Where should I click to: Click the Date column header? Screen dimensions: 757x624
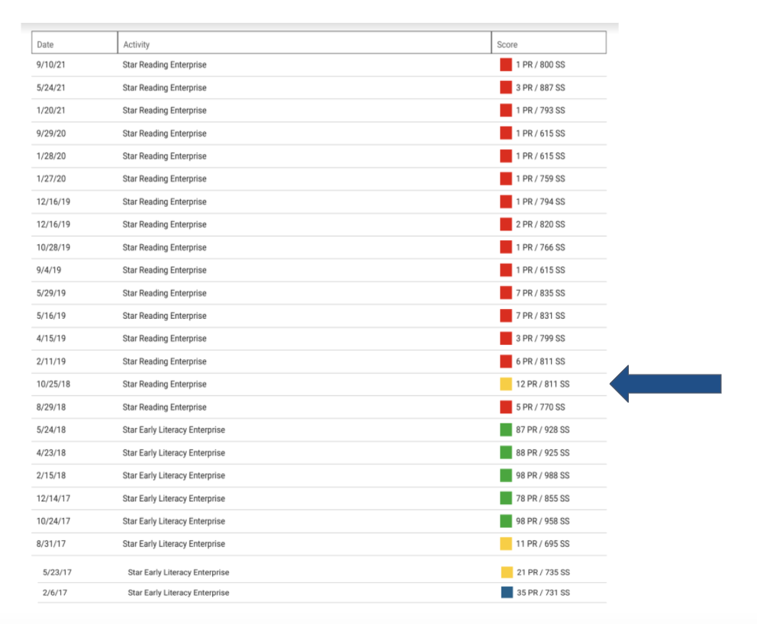pos(74,43)
